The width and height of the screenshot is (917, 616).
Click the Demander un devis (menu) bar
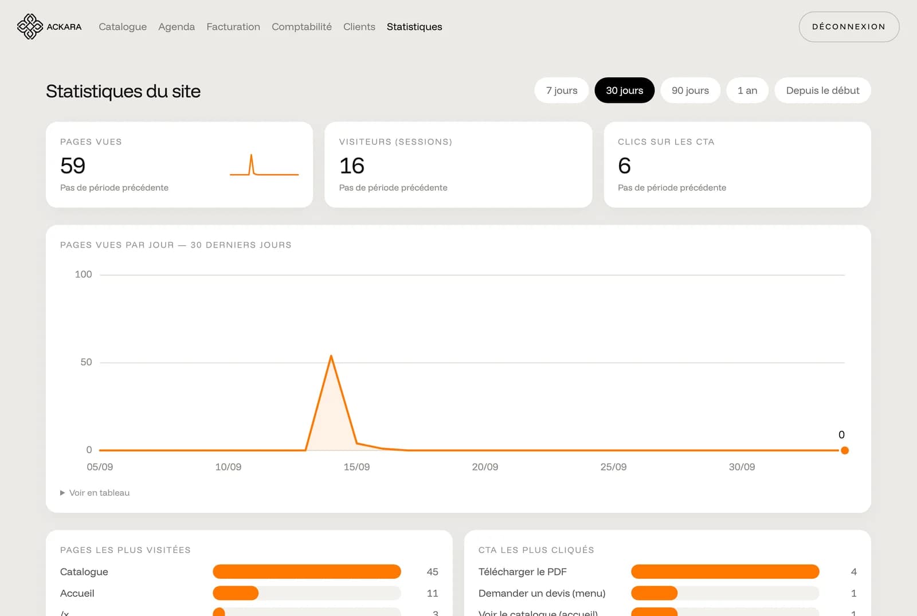tap(725, 593)
